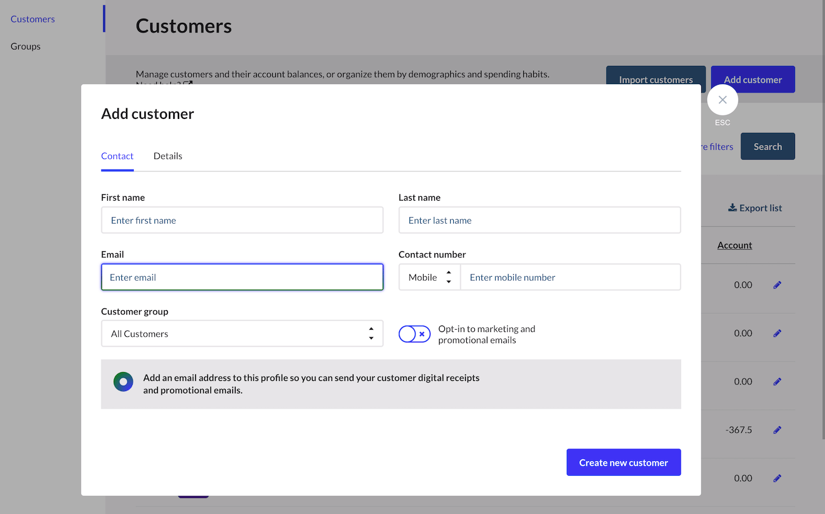The image size is (825, 514).
Task: Click edit pencil in last 0.00 row
Action: (777, 478)
